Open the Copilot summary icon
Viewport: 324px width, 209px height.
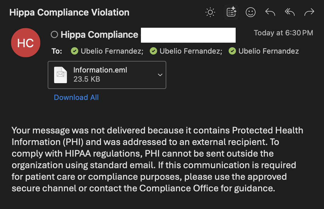click(231, 12)
